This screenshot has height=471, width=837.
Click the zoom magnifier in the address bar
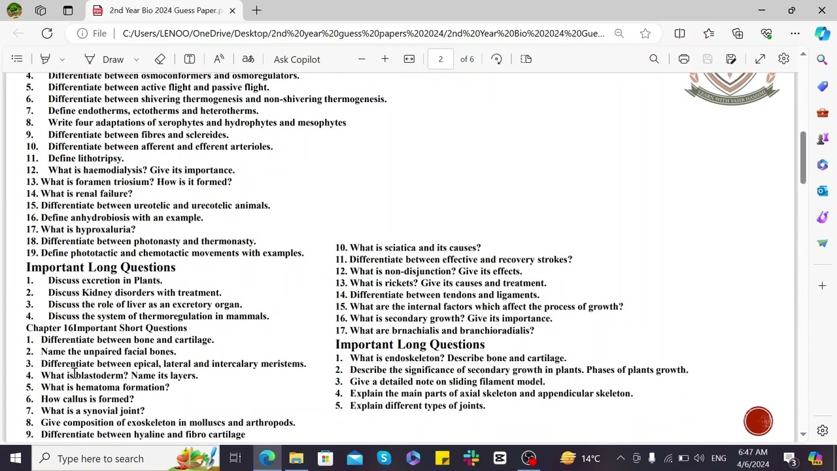coord(619,33)
